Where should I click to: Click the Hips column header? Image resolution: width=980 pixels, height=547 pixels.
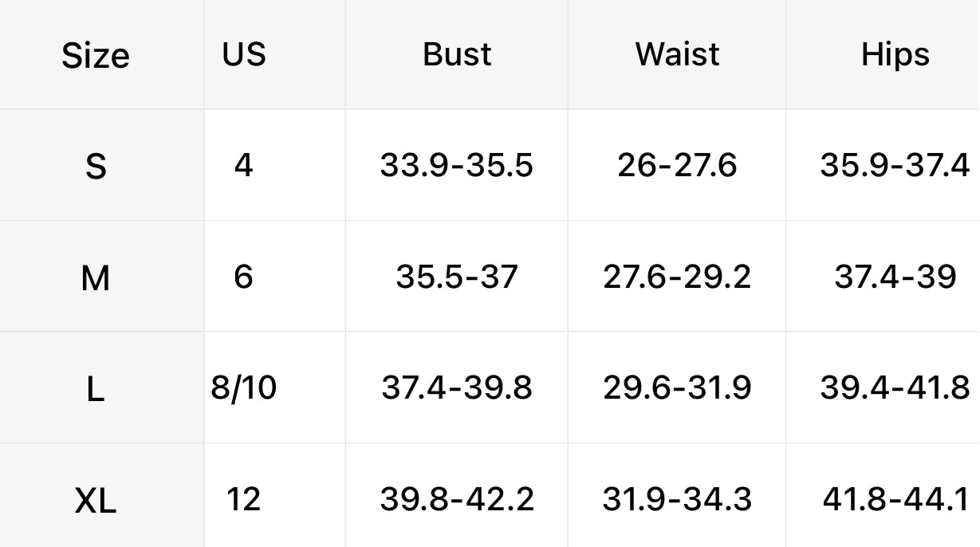[x=895, y=55]
